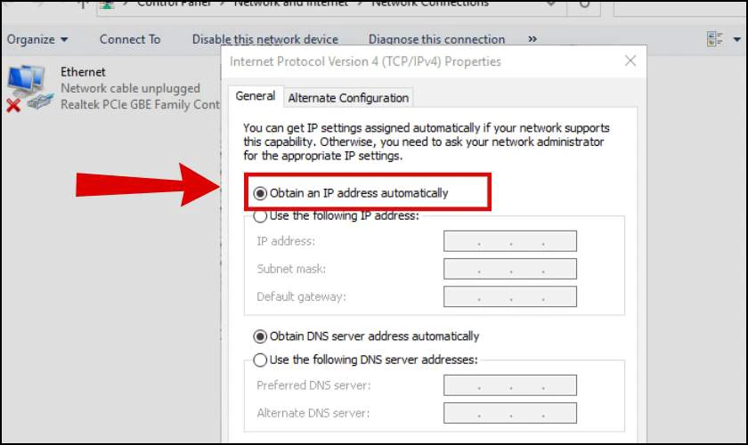
Task: Click Connect To in the toolbar
Action: pos(130,39)
